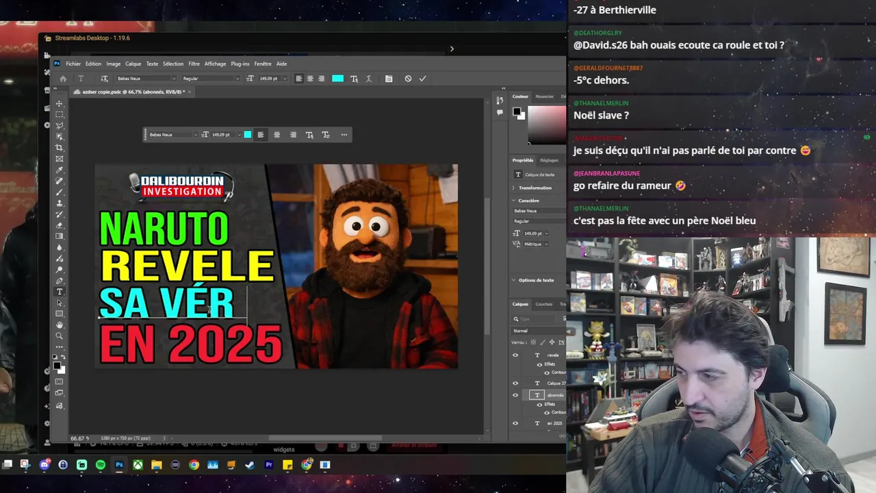
Task: Open the 'Normal' blend mode dropdown
Action: [540, 331]
